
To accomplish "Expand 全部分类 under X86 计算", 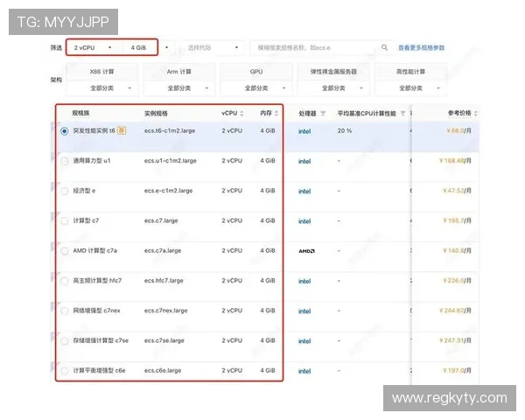I will pyautogui.click(x=102, y=88).
